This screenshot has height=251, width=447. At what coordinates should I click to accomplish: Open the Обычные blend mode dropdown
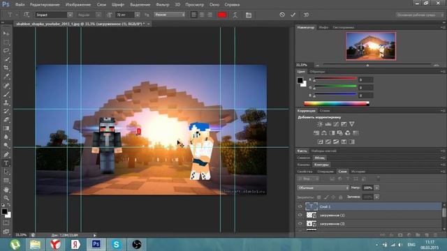323,188
